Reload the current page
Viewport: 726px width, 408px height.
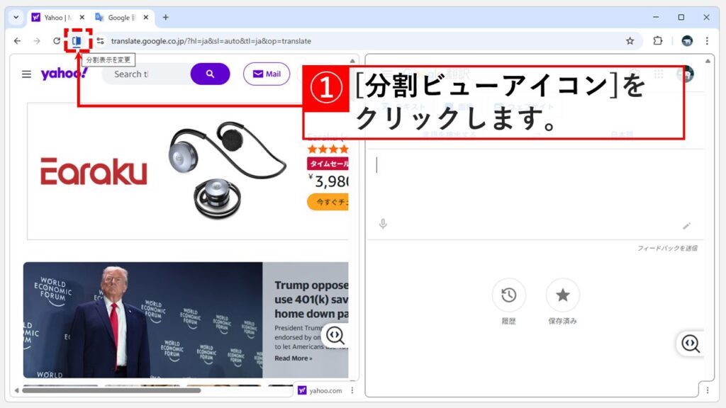[x=55, y=40]
